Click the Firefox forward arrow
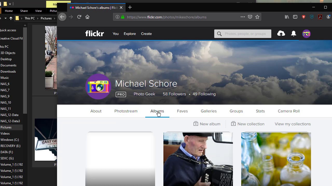332x186 pixels. (71, 17)
